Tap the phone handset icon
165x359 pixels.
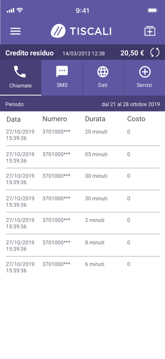pos(20,72)
